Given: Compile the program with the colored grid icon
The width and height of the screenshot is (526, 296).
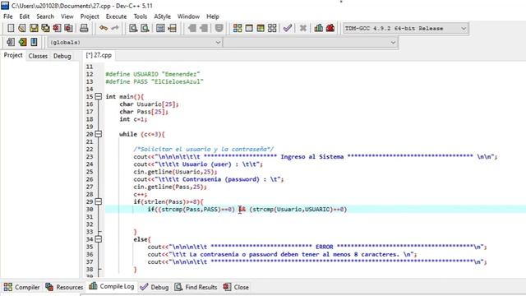Looking at the screenshot, I should [x=238, y=28].
